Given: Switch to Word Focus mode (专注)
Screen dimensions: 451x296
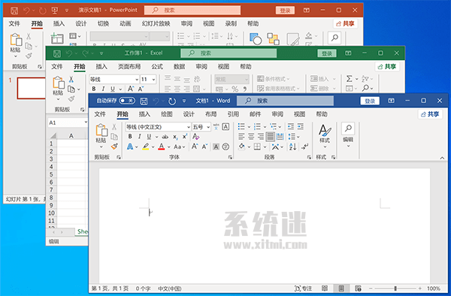Looking at the screenshot, I should coord(303,288).
